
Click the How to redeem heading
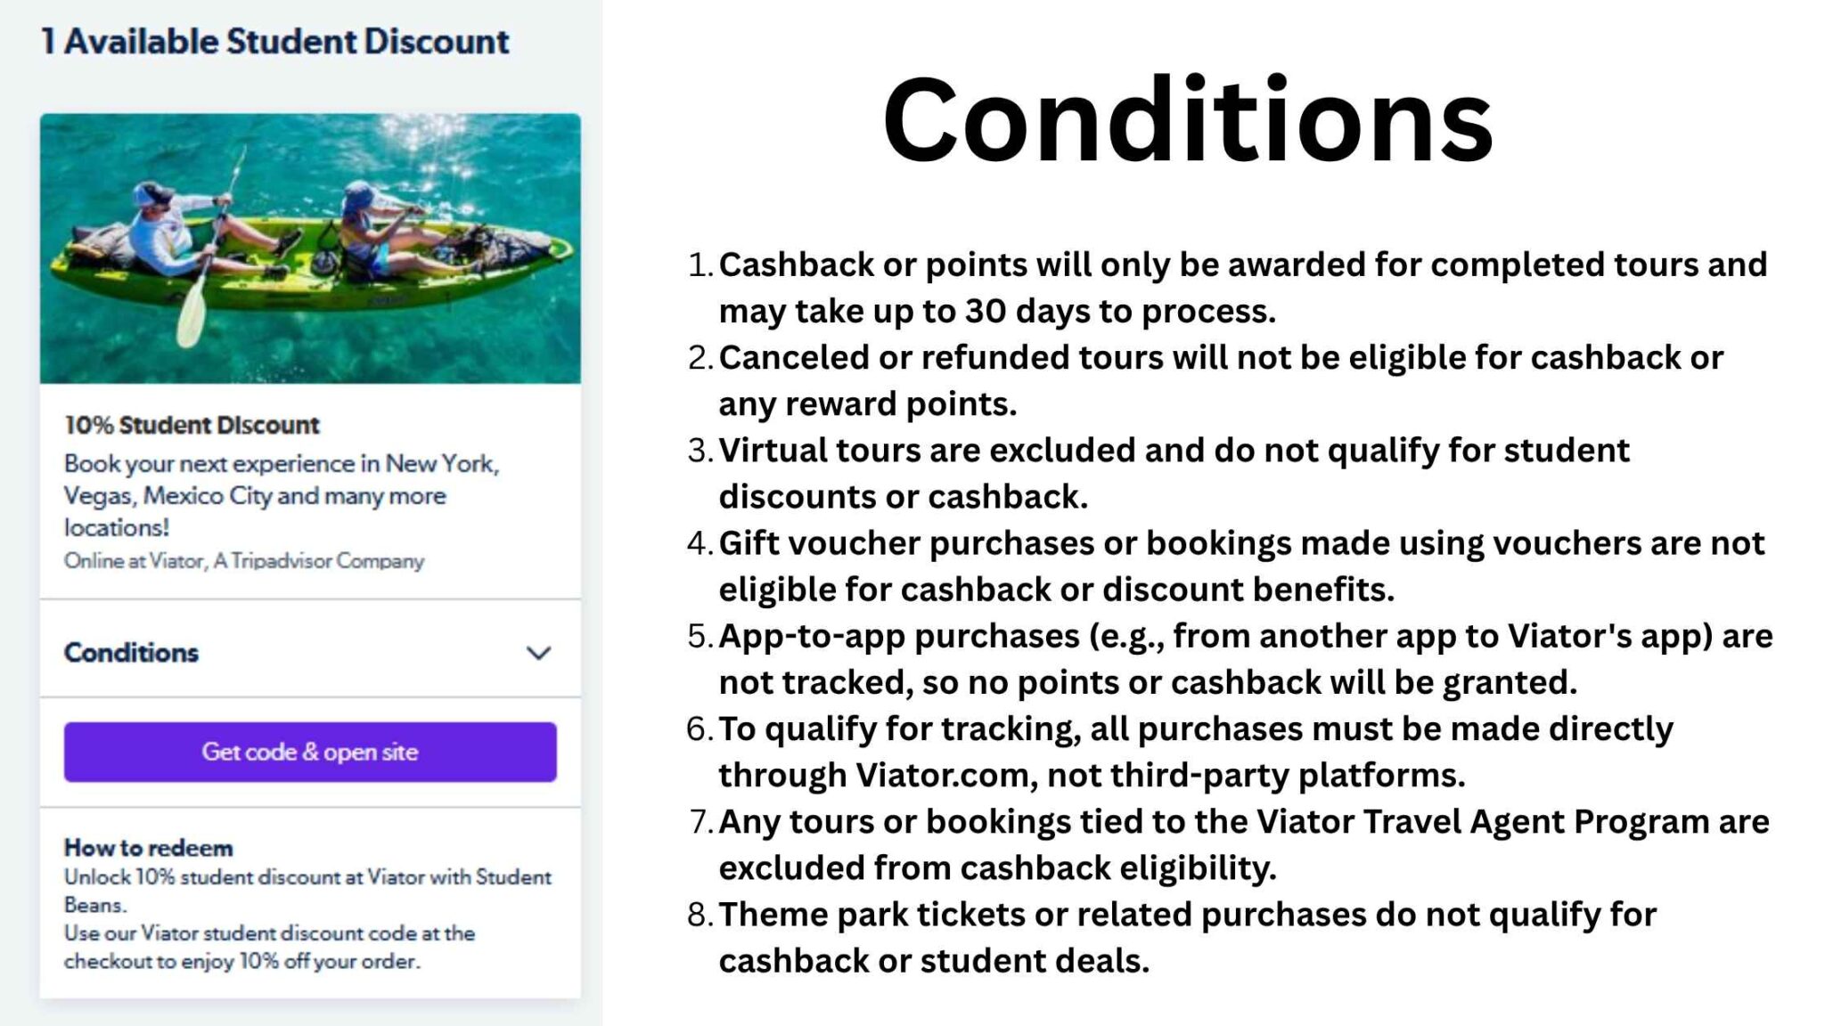[x=147, y=848]
